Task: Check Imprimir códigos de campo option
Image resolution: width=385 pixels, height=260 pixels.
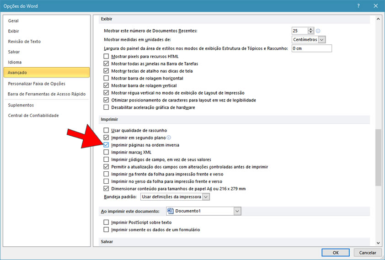Action: coord(106,159)
